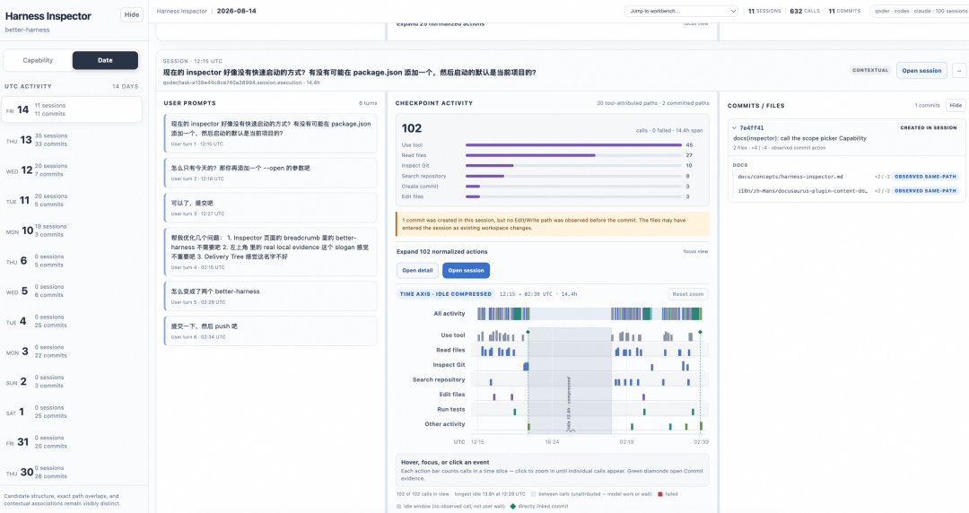Open user turn 5 prompt card
Viewport: 969px width, 513px height.
[271, 296]
